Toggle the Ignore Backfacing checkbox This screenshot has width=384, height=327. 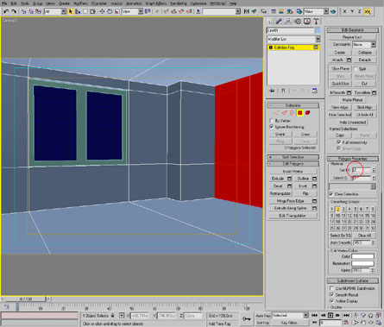(272, 127)
